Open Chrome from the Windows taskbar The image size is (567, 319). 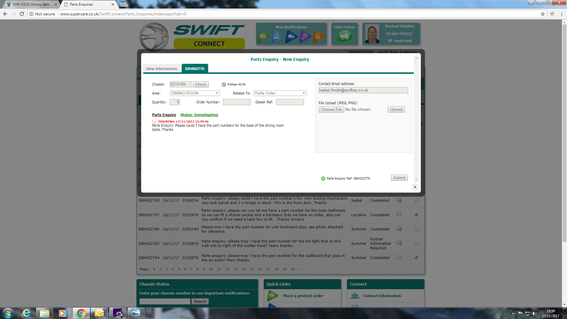pos(81,313)
